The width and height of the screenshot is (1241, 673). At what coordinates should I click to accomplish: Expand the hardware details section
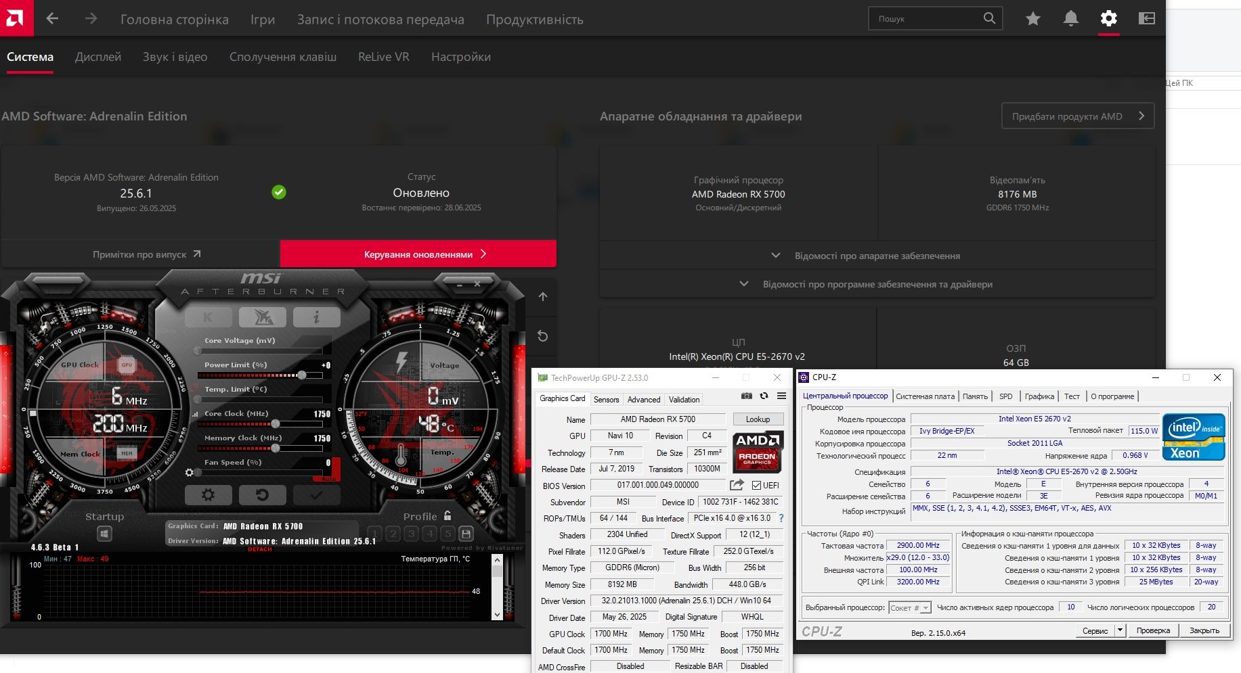coord(877,256)
